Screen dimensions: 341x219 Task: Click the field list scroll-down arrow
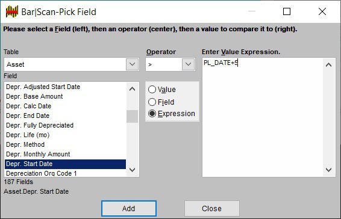(132, 170)
